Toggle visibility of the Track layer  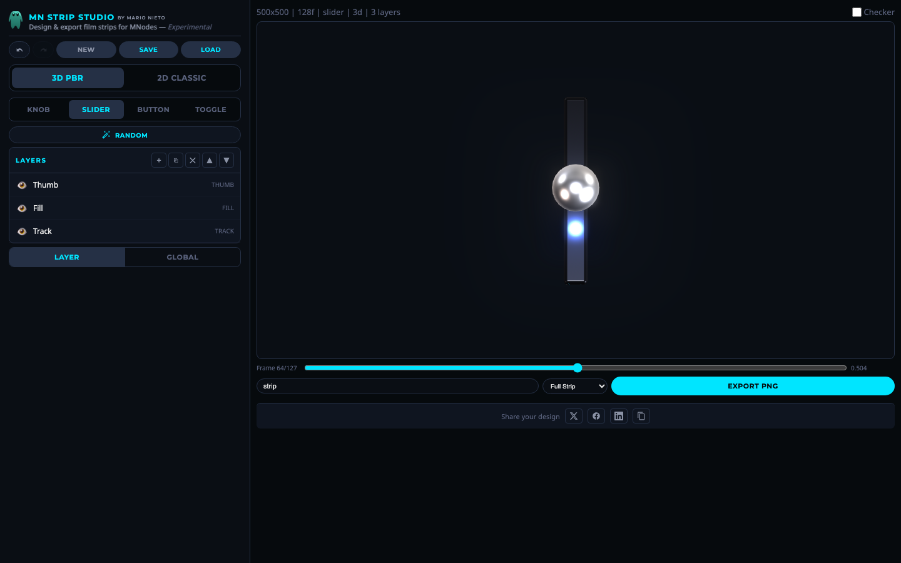point(23,231)
